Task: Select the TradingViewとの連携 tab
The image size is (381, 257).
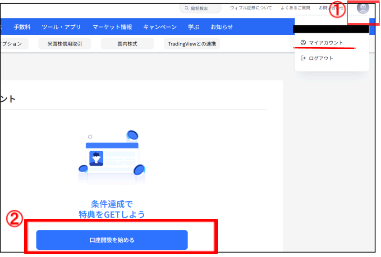Action: point(192,44)
